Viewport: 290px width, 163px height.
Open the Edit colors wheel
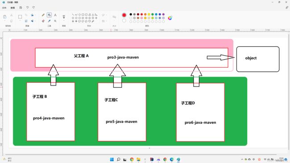(x=170, y=18)
